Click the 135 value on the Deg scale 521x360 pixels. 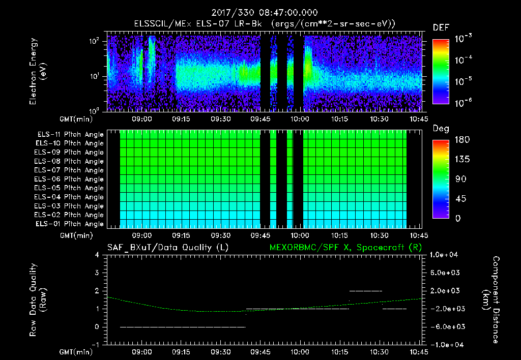tap(462, 160)
